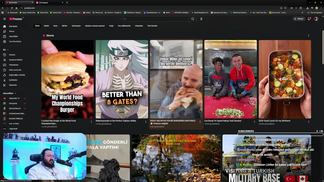Focus the Ara search field

coord(155,19)
